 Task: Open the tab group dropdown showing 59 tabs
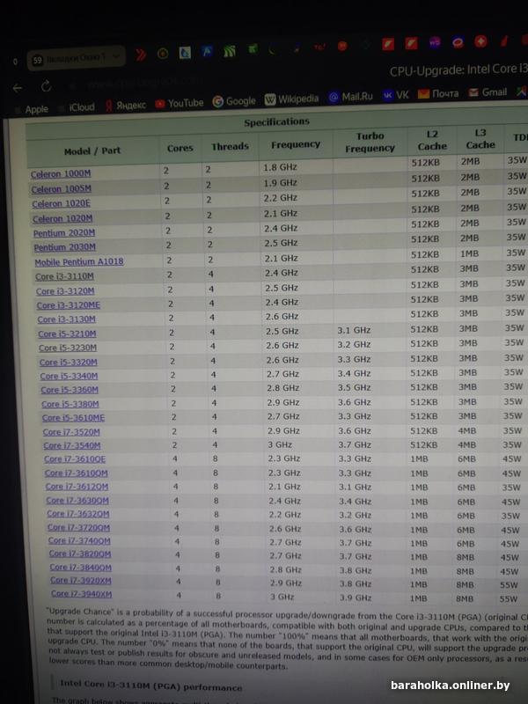click(x=76, y=58)
